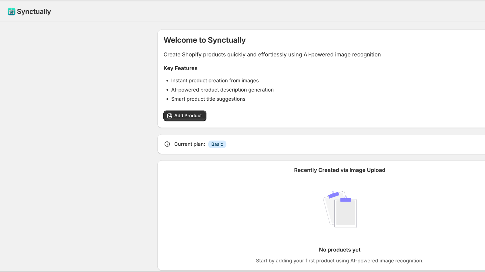The height and width of the screenshot is (272, 485).
Task: Click the Add Product button
Action: [185, 116]
